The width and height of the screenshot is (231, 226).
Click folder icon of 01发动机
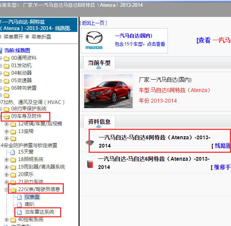(6, 66)
